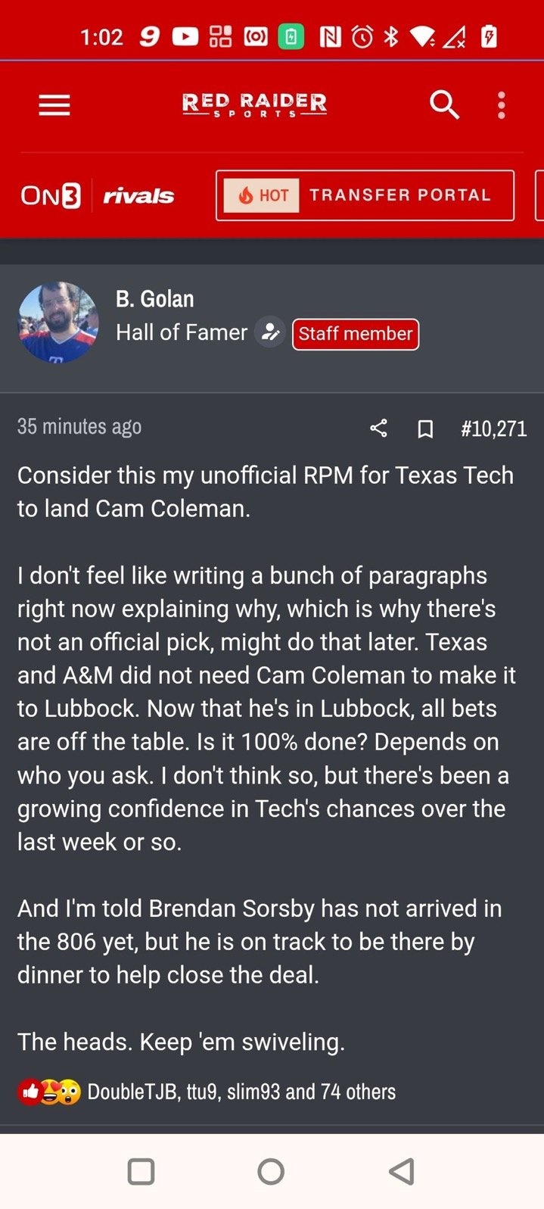Open the On3 logo link

[51, 195]
